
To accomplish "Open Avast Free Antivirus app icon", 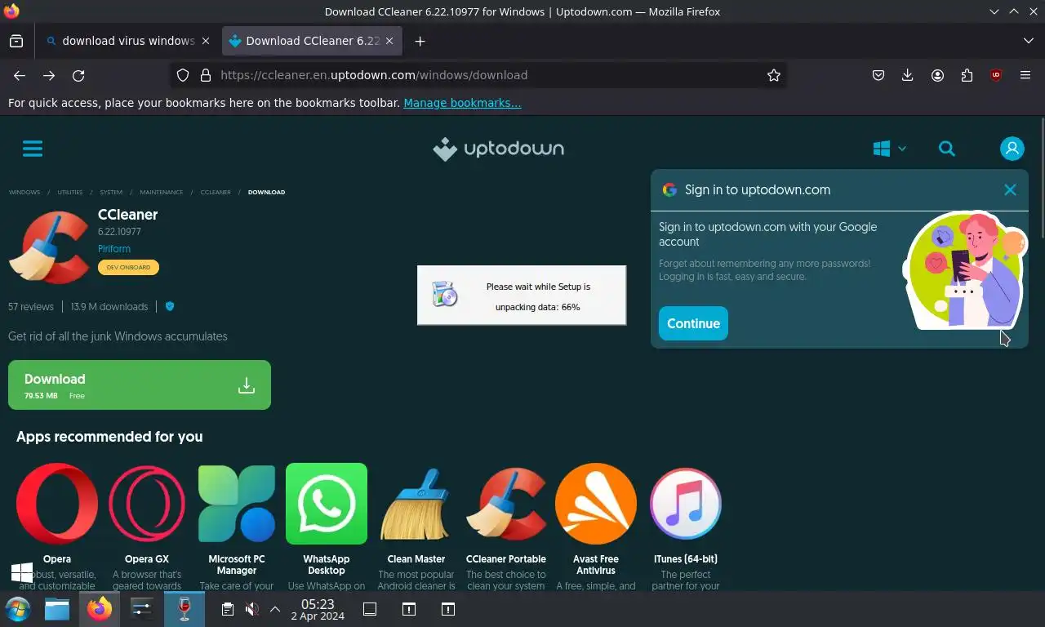I will (x=596, y=504).
